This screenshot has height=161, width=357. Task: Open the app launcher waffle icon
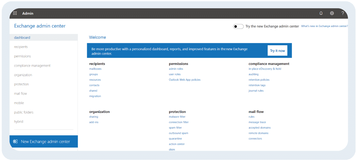[x=15, y=13]
